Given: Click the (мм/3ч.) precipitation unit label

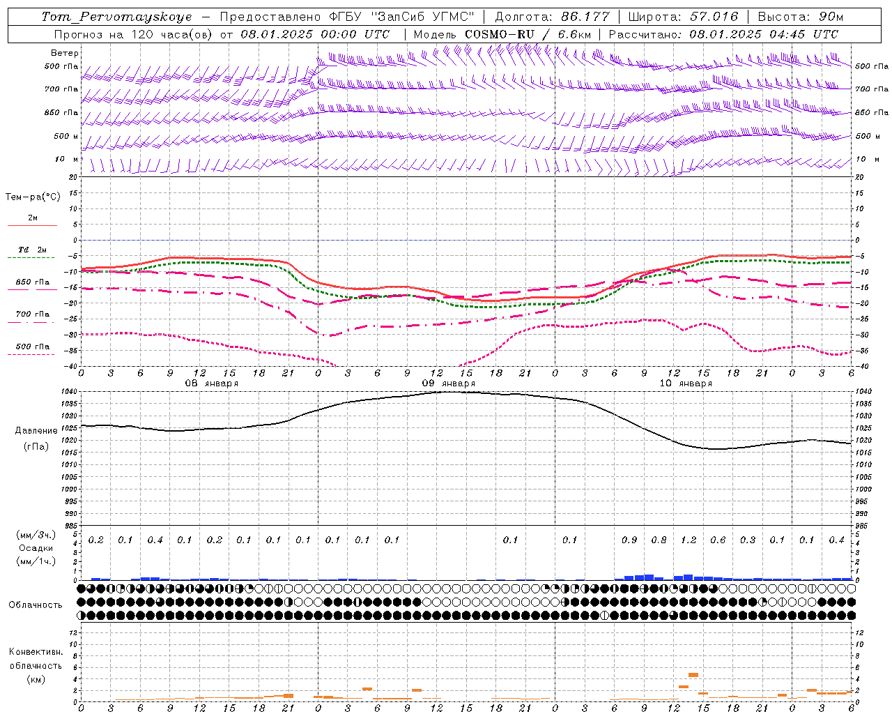Looking at the screenshot, I should [x=36, y=535].
